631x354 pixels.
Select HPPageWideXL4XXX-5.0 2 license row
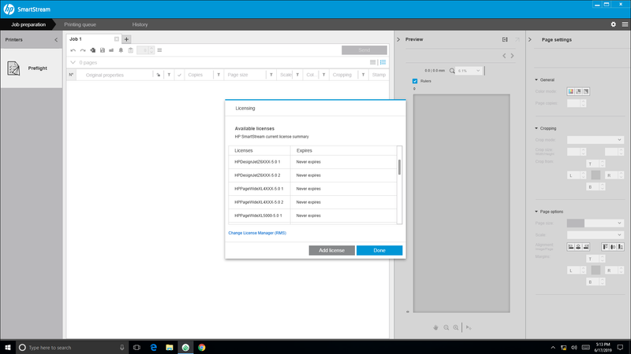[x=312, y=202]
